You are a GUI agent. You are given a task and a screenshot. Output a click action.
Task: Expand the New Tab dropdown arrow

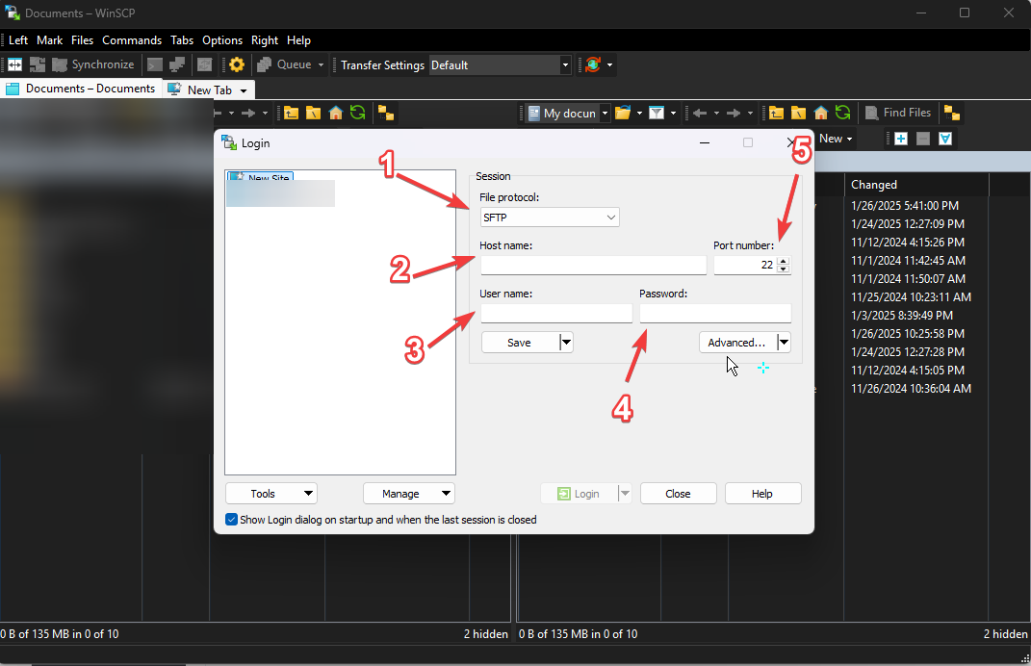pyautogui.click(x=244, y=90)
